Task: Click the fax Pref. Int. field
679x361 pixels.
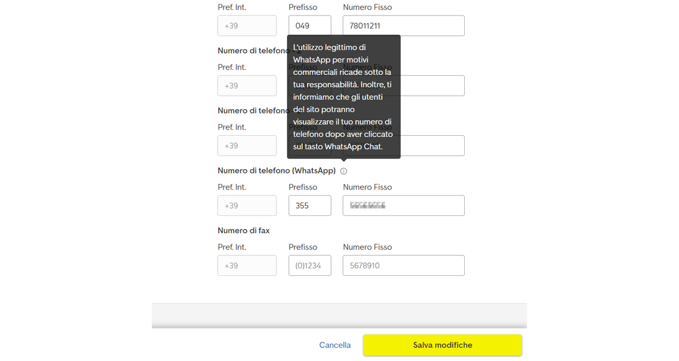Action: point(247,265)
